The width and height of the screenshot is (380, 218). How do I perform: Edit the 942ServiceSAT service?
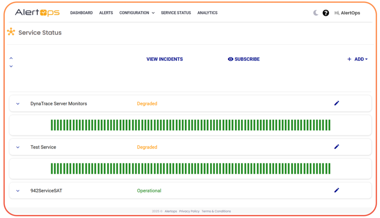point(337,190)
